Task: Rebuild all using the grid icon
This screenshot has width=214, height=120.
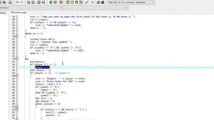Action: pyautogui.click(x=81, y=2)
